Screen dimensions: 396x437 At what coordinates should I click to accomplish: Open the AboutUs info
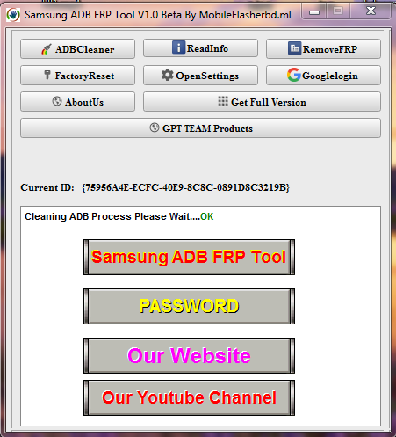pyautogui.click(x=77, y=102)
